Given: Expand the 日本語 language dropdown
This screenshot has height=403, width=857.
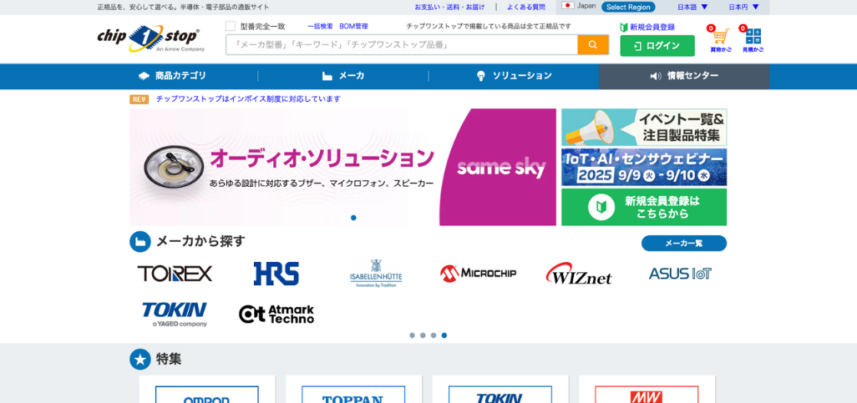Looking at the screenshot, I should (x=692, y=7).
